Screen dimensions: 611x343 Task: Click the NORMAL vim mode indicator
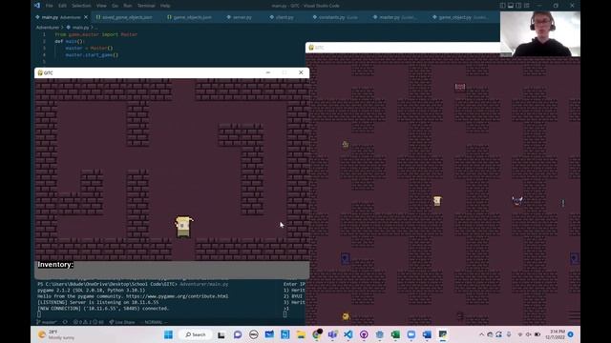tap(154, 322)
